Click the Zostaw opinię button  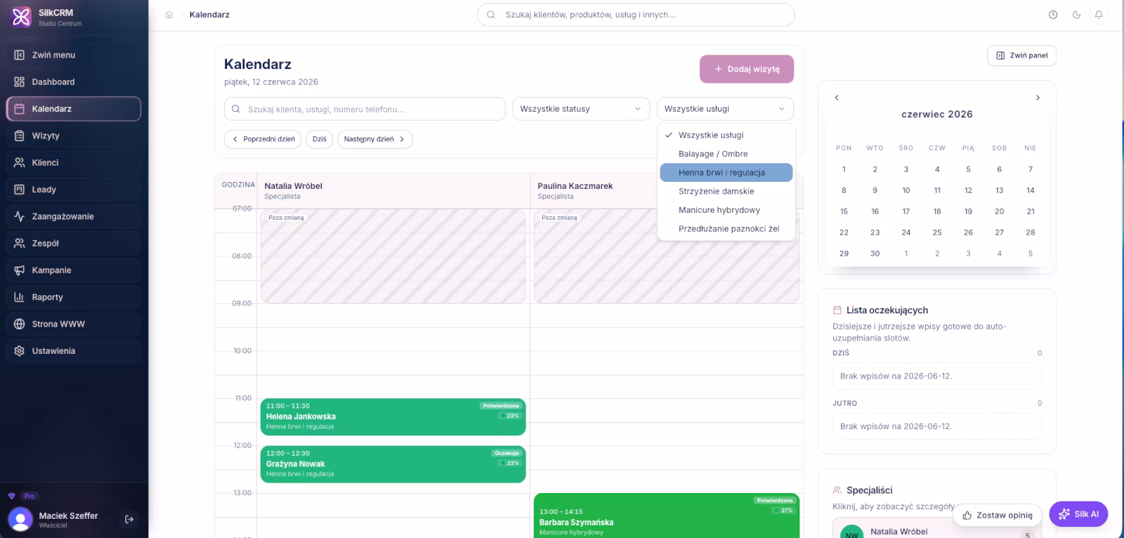[997, 515]
